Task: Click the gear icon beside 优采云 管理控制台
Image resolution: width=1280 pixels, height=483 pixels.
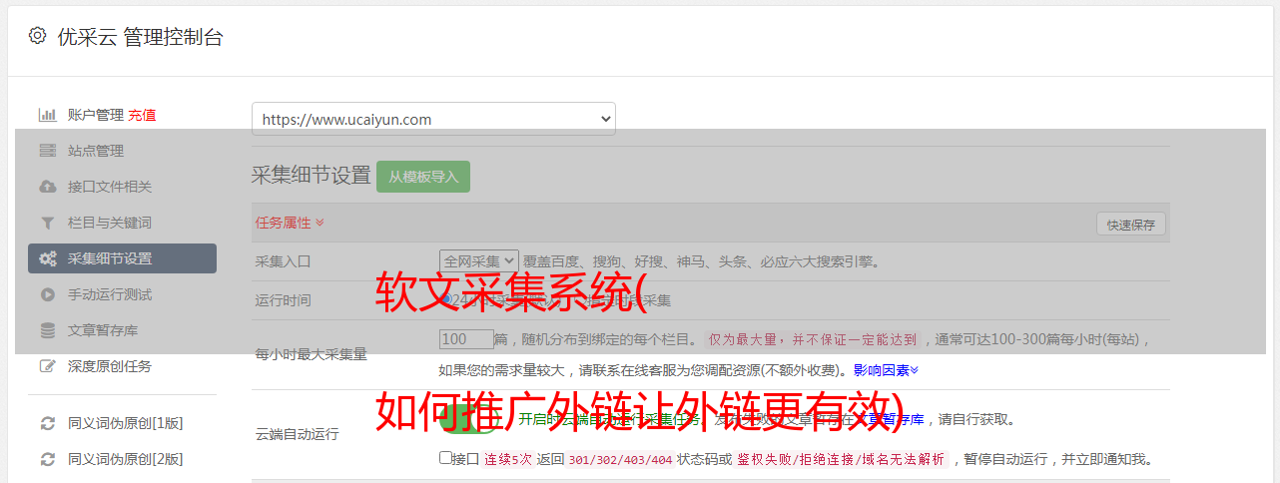Action: tap(37, 36)
